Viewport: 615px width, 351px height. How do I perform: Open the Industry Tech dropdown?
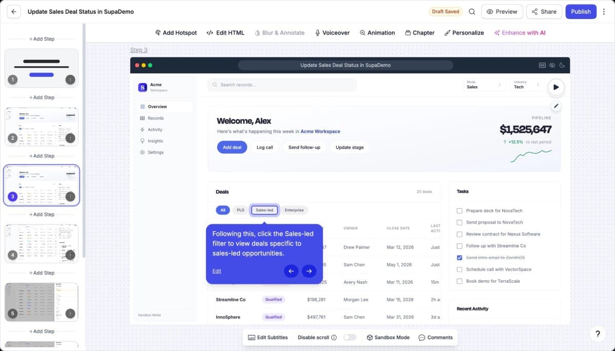pyautogui.click(x=526, y=85)
